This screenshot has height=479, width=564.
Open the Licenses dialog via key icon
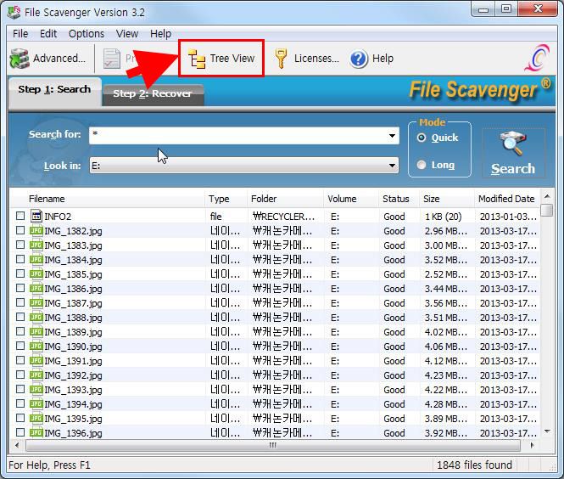281,59
